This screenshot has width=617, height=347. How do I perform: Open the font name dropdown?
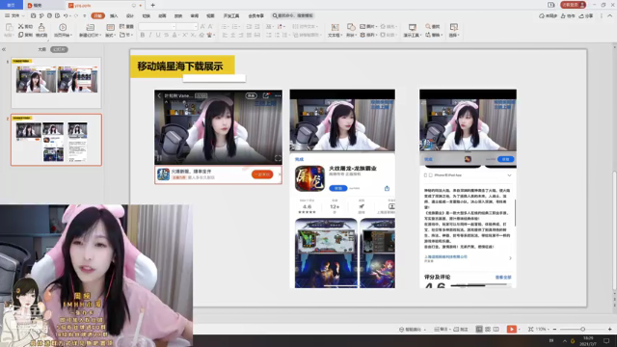pos(174,26)
